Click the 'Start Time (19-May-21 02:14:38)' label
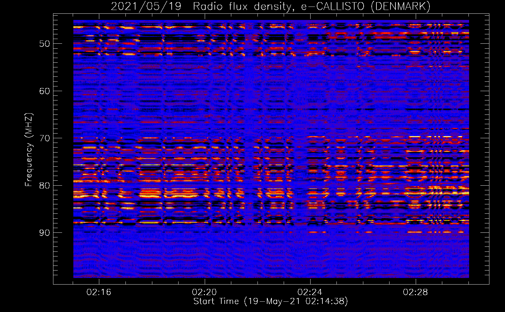Viewport: 505px width, 312px height. click(x=271, y=301)
